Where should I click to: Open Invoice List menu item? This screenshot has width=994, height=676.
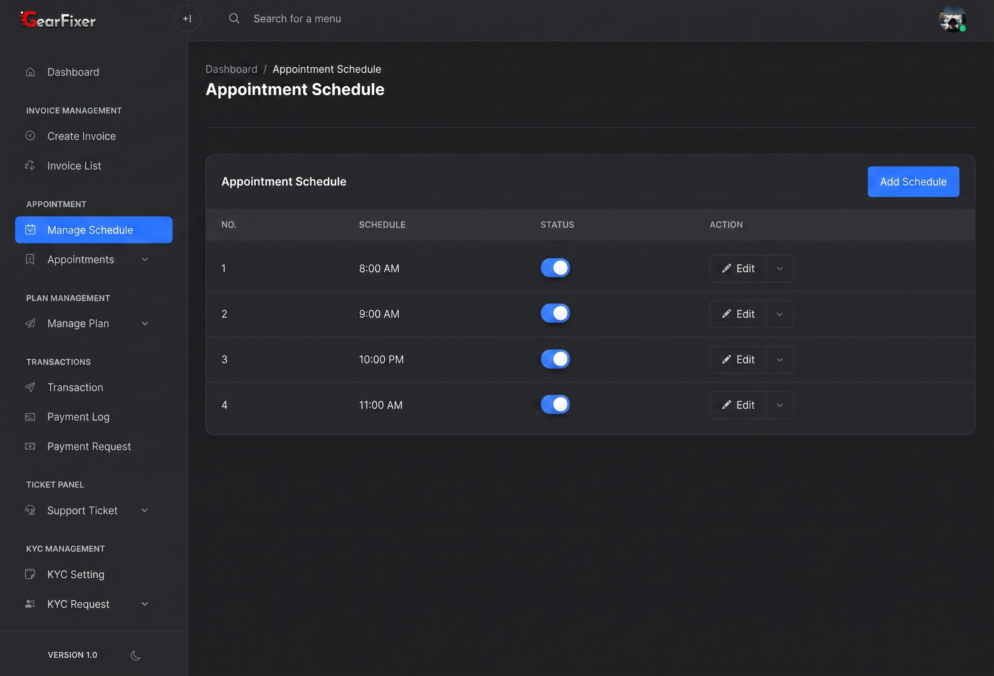point(94,165)
